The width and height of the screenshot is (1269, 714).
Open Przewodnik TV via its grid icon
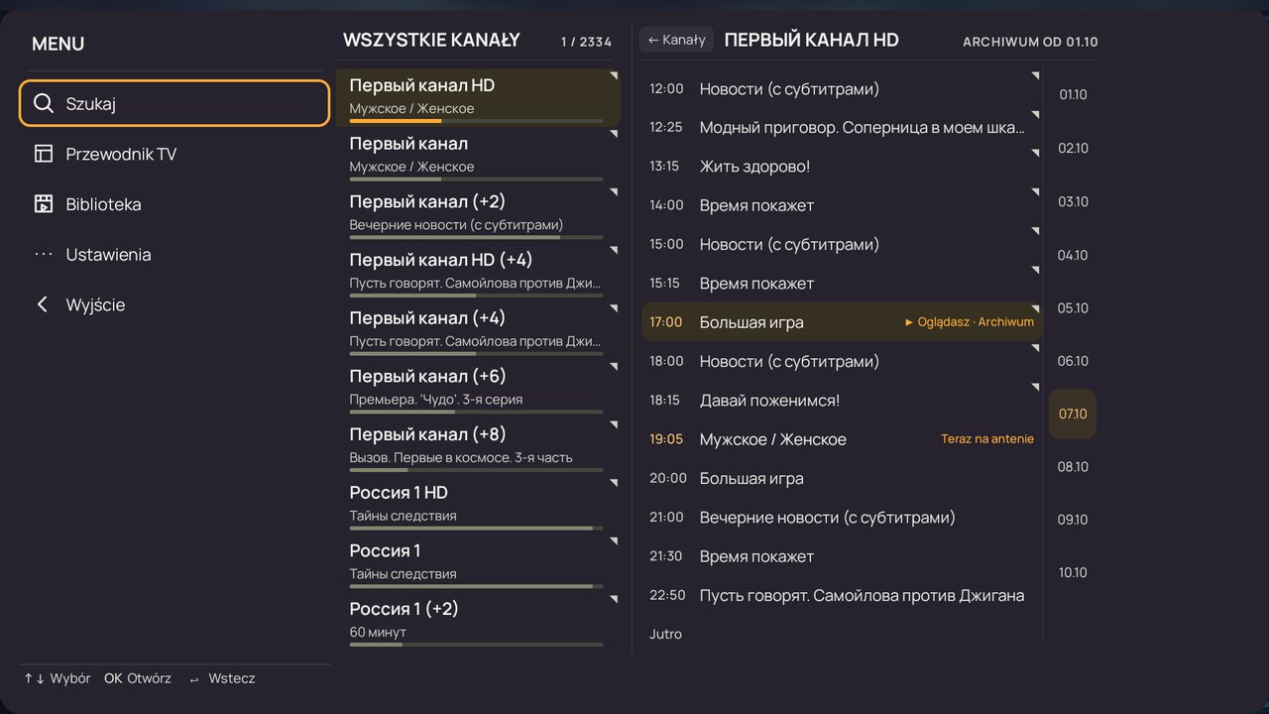(43, 154)
